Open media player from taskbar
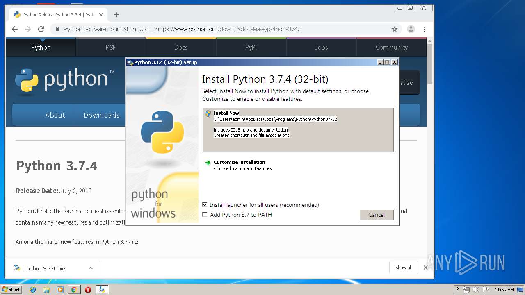The width and height of the screenshot is (525, 295). pos(60,290)
